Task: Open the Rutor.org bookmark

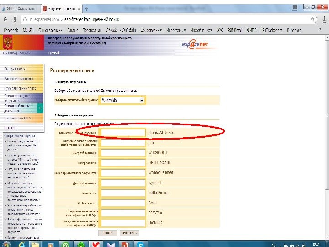Action: [294, 30]
